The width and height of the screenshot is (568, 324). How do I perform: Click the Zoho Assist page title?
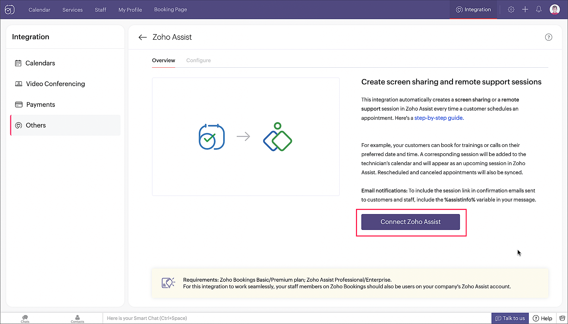[x=172, y=37]
